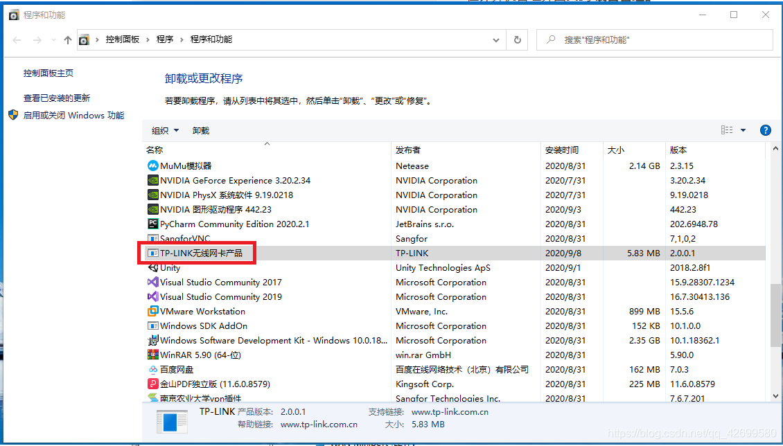Sort by the 发布者 column header
Screen dimensions: 783x446
pyautogui.click(x=466, y=150)
